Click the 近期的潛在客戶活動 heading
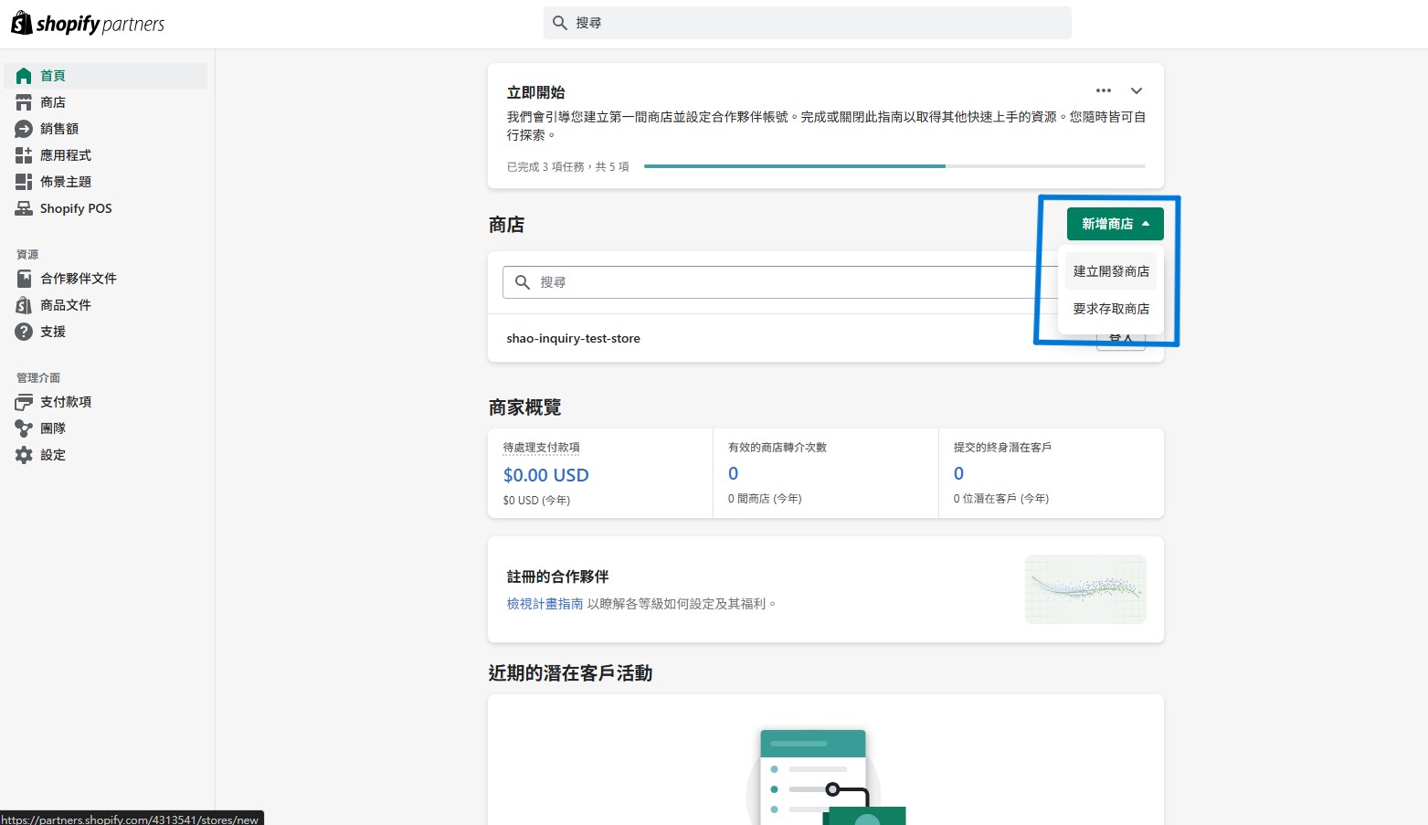The height and width of the screenshot is (825, 1428). tap(570, 673)
